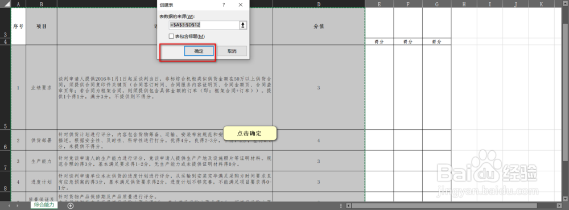The height and width of the screenshot is (210, 569).
Task: Click the 确定 button in the dialog
Action: (198, 51)
